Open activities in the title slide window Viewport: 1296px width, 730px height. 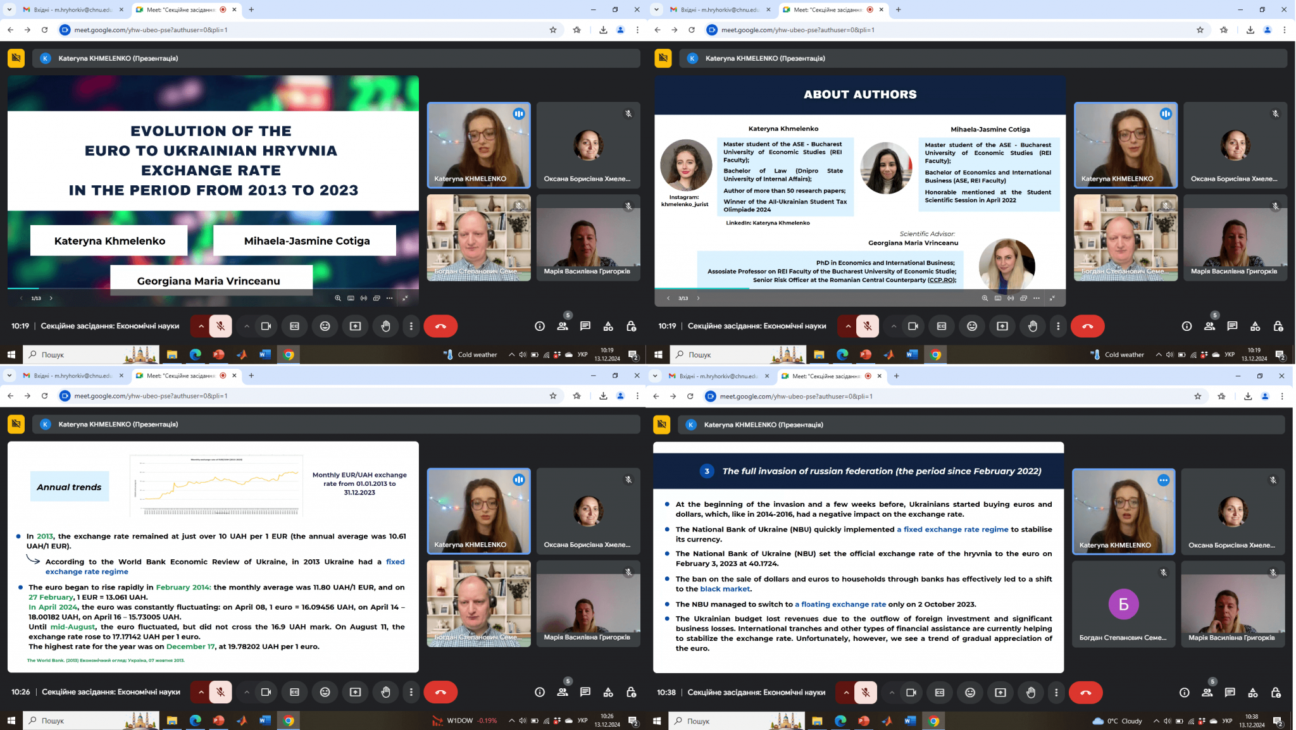[x=608, y=326]
